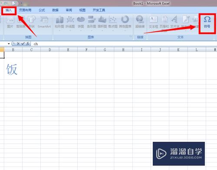Confirm entry with the check mark icon
This screenshot has width=217, height=170.
(x=23, y=43)
